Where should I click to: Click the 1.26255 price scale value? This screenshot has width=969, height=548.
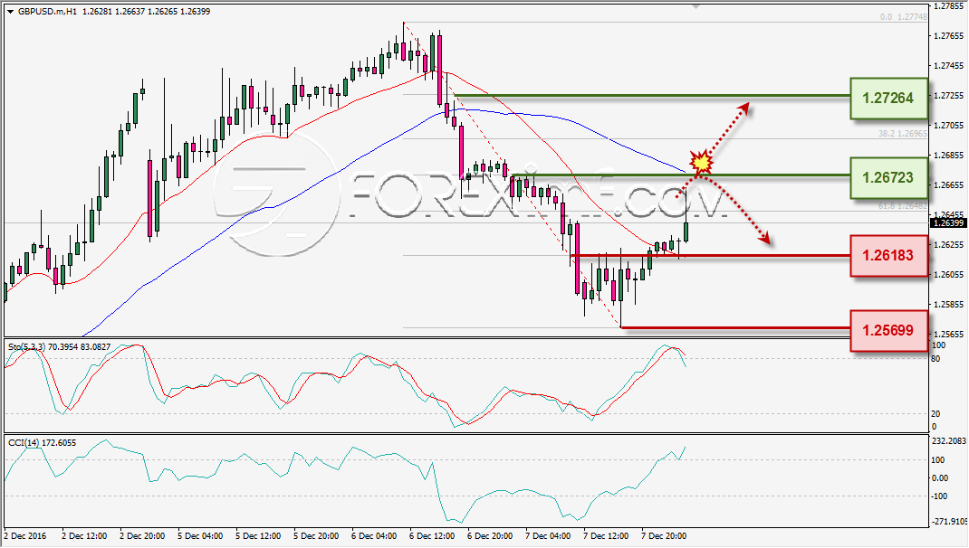click(948, 245)
